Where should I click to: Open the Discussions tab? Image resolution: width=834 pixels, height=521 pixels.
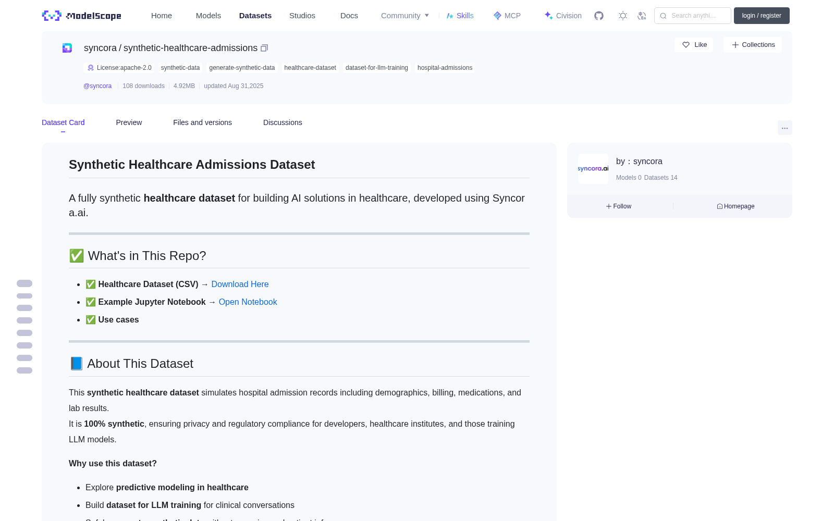point(283,122)
